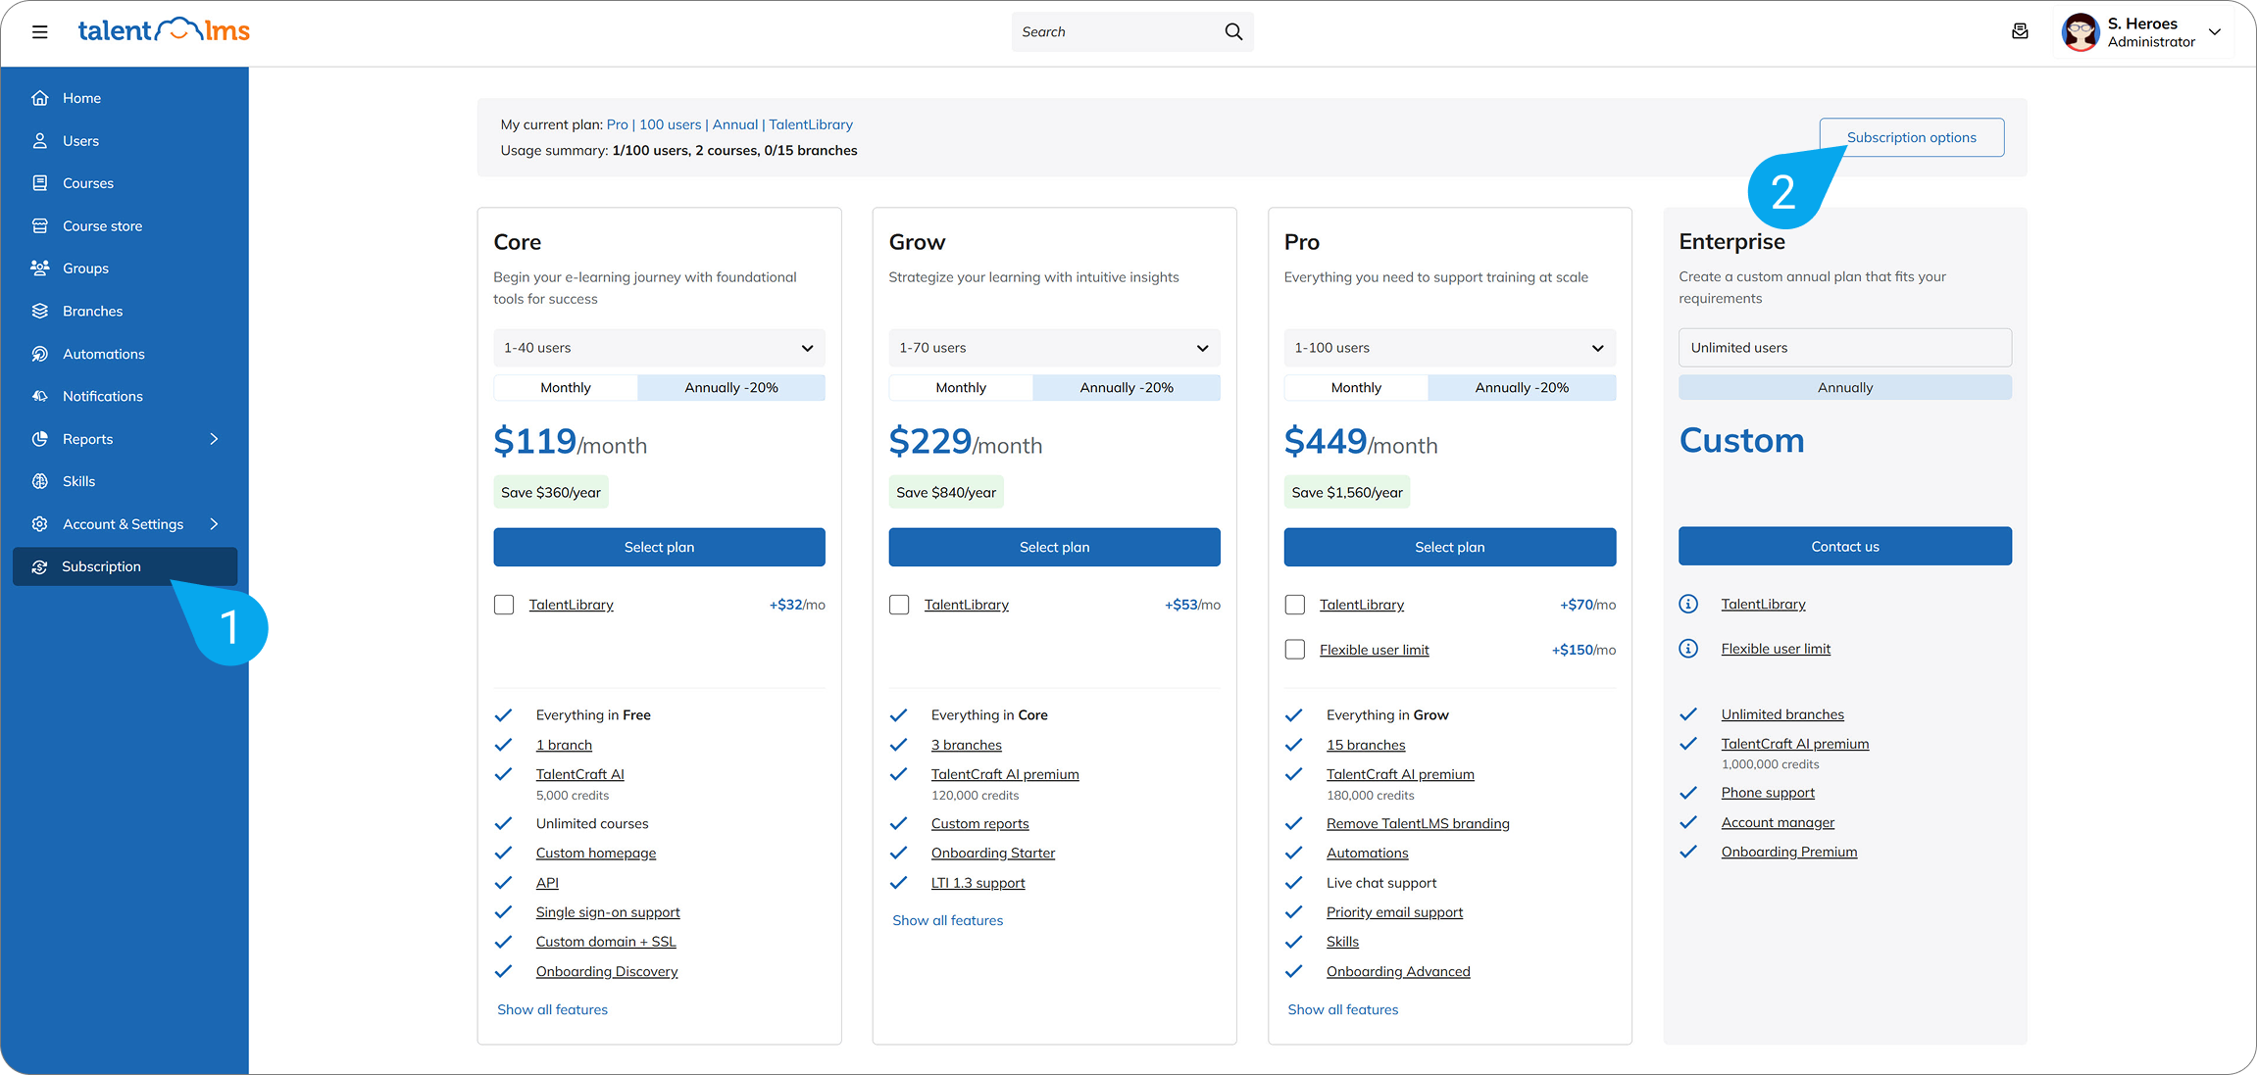
Task: Click the Branches sidebar icon
Action: (x=40, y=311)
